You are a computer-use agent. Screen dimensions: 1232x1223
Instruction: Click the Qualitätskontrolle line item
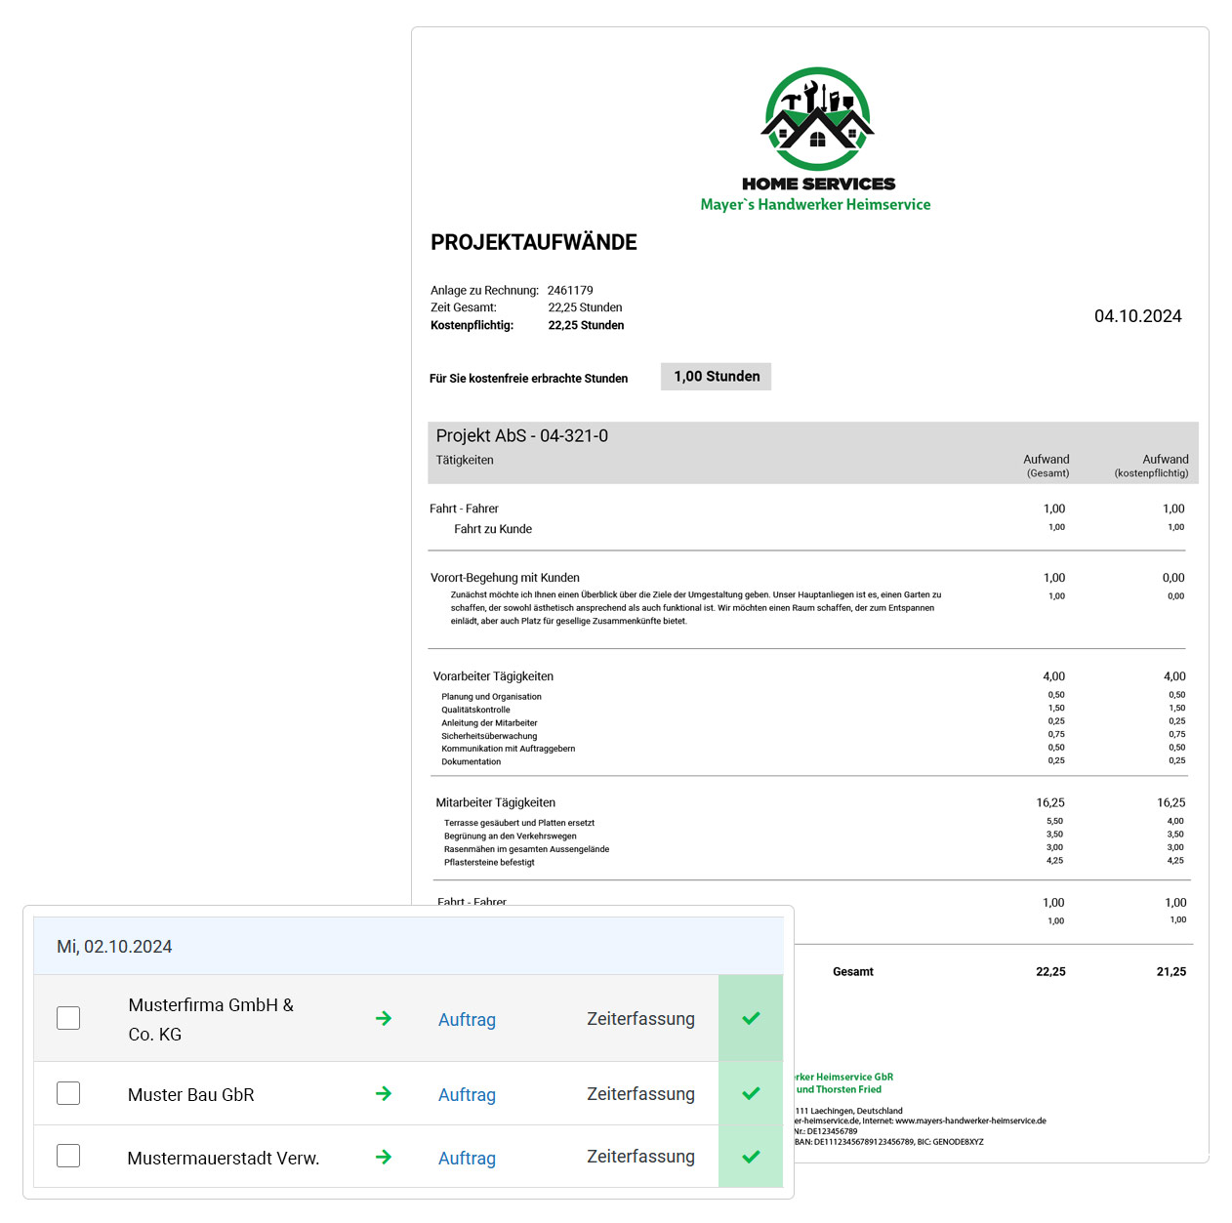[475, 710]
